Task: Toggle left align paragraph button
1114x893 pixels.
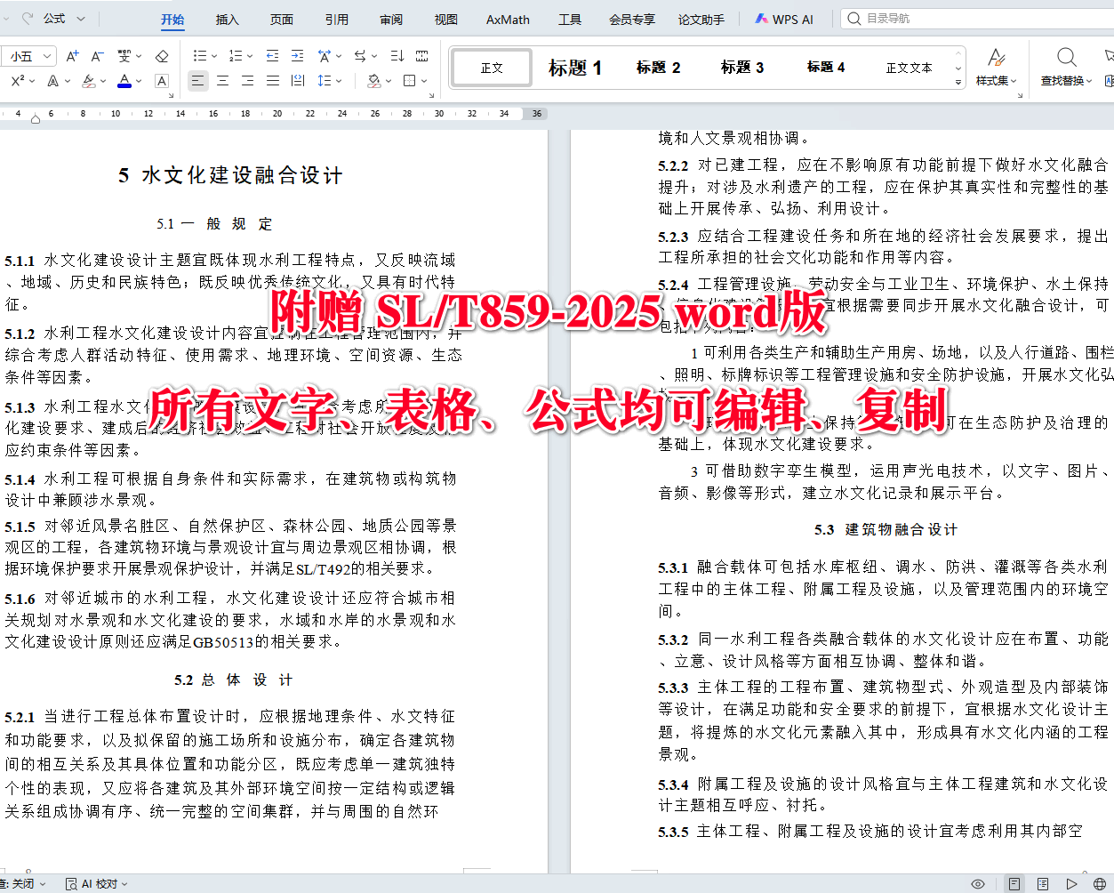Action: pos(197,81)
